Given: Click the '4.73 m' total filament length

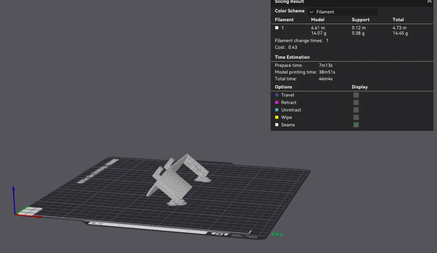Looking at the screenshot, I should point(399,28).
